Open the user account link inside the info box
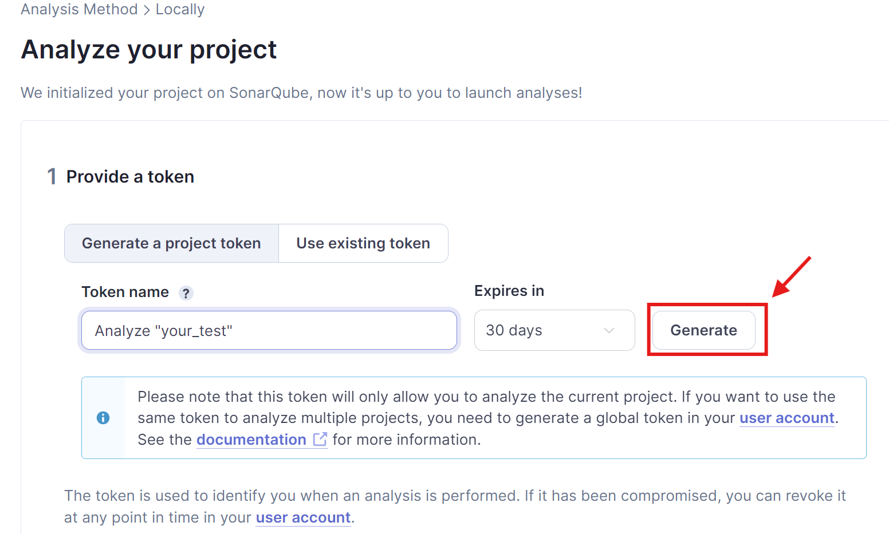Image resolution: width=889 pixels, height=534 pixels. (x=786, y=418)
